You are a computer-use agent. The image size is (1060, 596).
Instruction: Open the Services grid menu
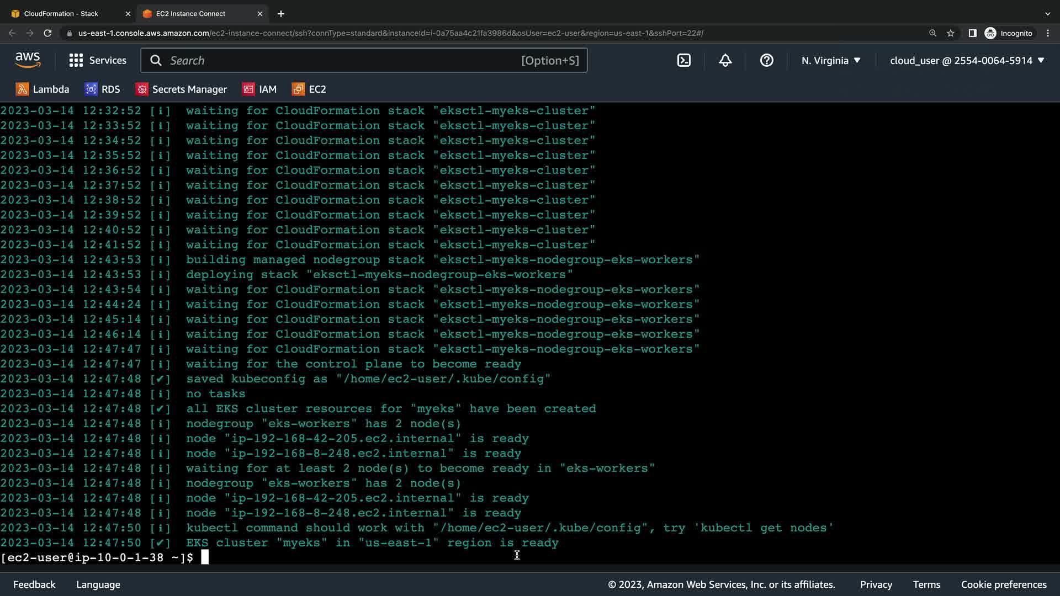(x=97, y=60)
